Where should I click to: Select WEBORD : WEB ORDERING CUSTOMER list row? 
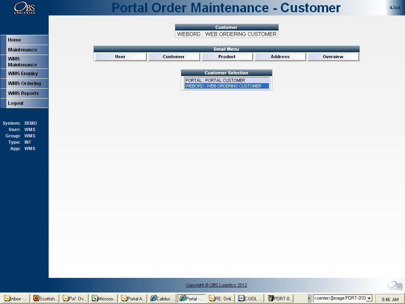tap(227, 86)
